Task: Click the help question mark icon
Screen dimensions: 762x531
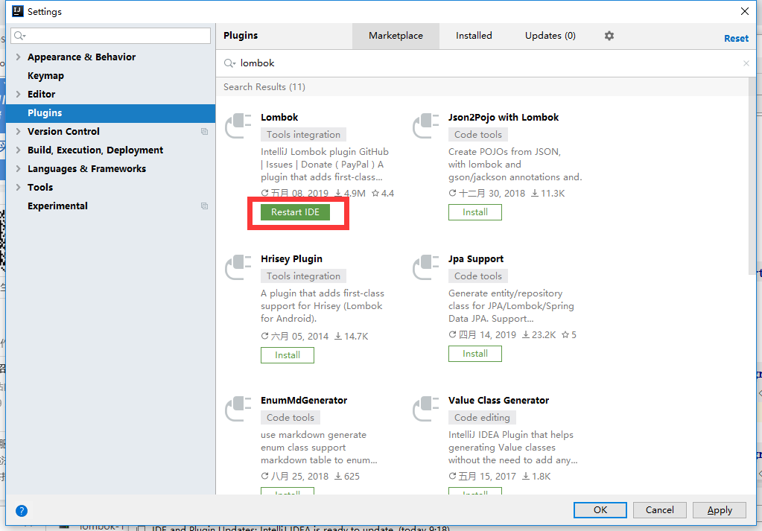Action: [x=22, y=511]
